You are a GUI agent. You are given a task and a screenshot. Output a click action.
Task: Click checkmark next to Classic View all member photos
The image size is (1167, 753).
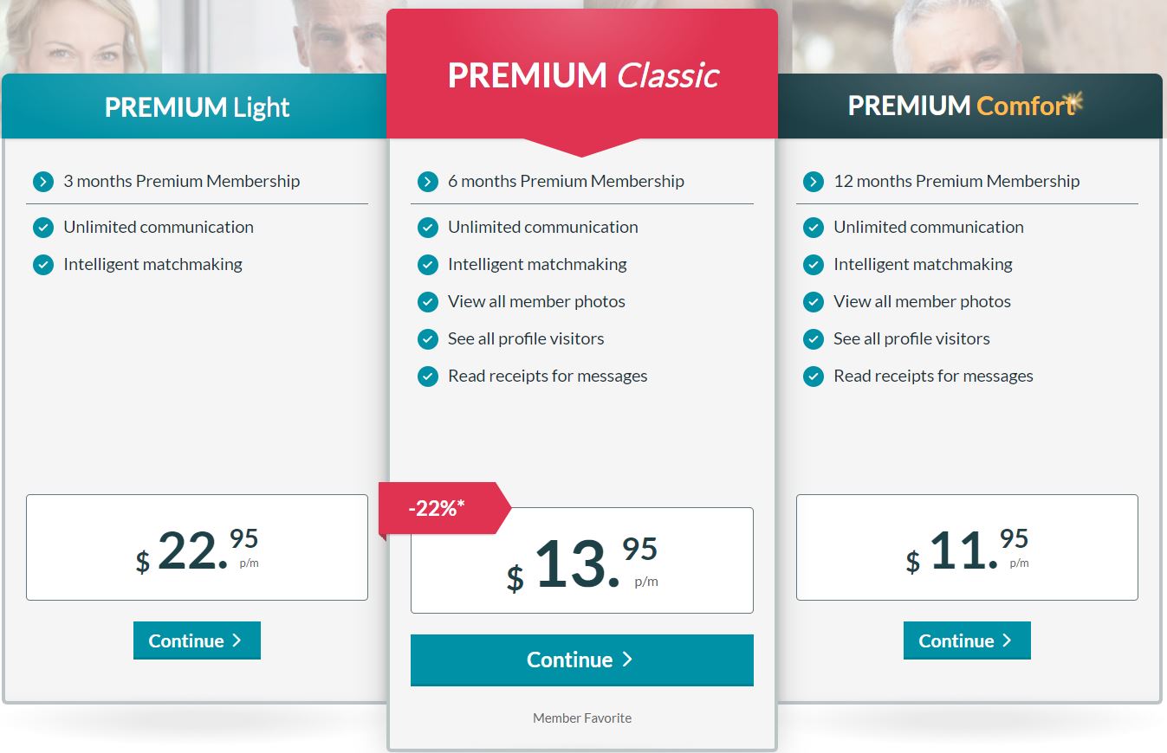428,302
